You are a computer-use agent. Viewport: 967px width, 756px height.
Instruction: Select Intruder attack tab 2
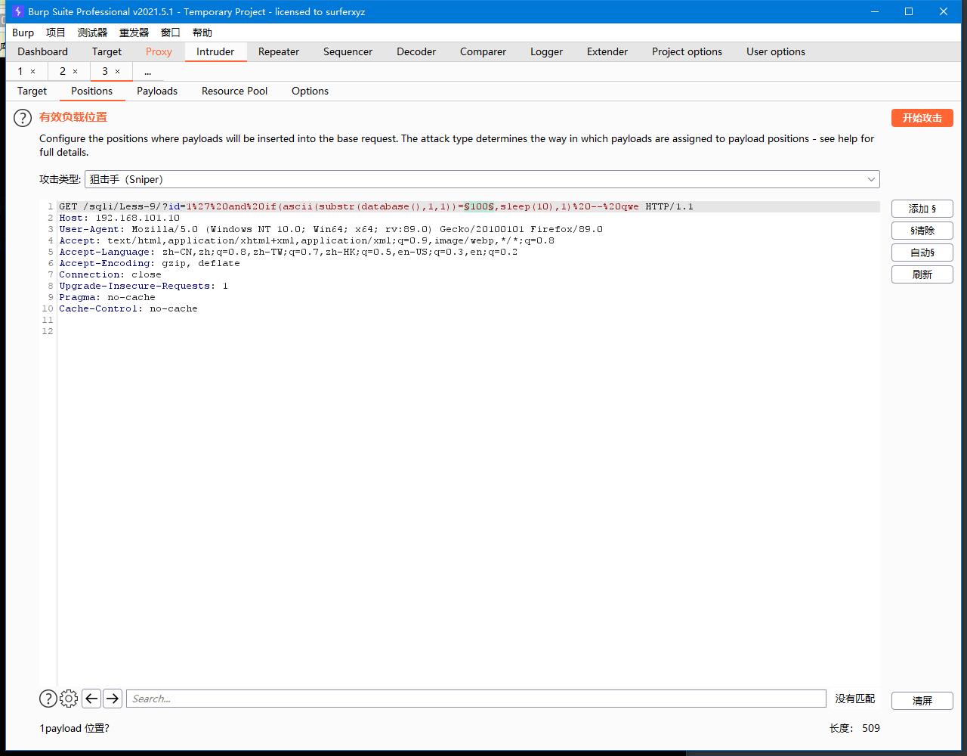[x=63, y=71]
